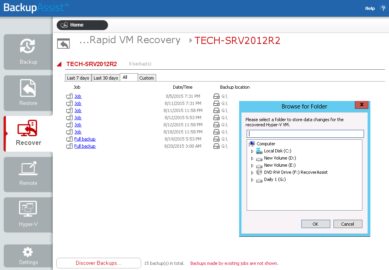Open the Job link dated 8/12/2015 11:58 PM
389x270 pixels.
tap(78, 125)
